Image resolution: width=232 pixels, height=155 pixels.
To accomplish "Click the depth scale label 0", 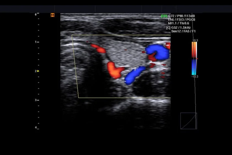I will point(36,14).
